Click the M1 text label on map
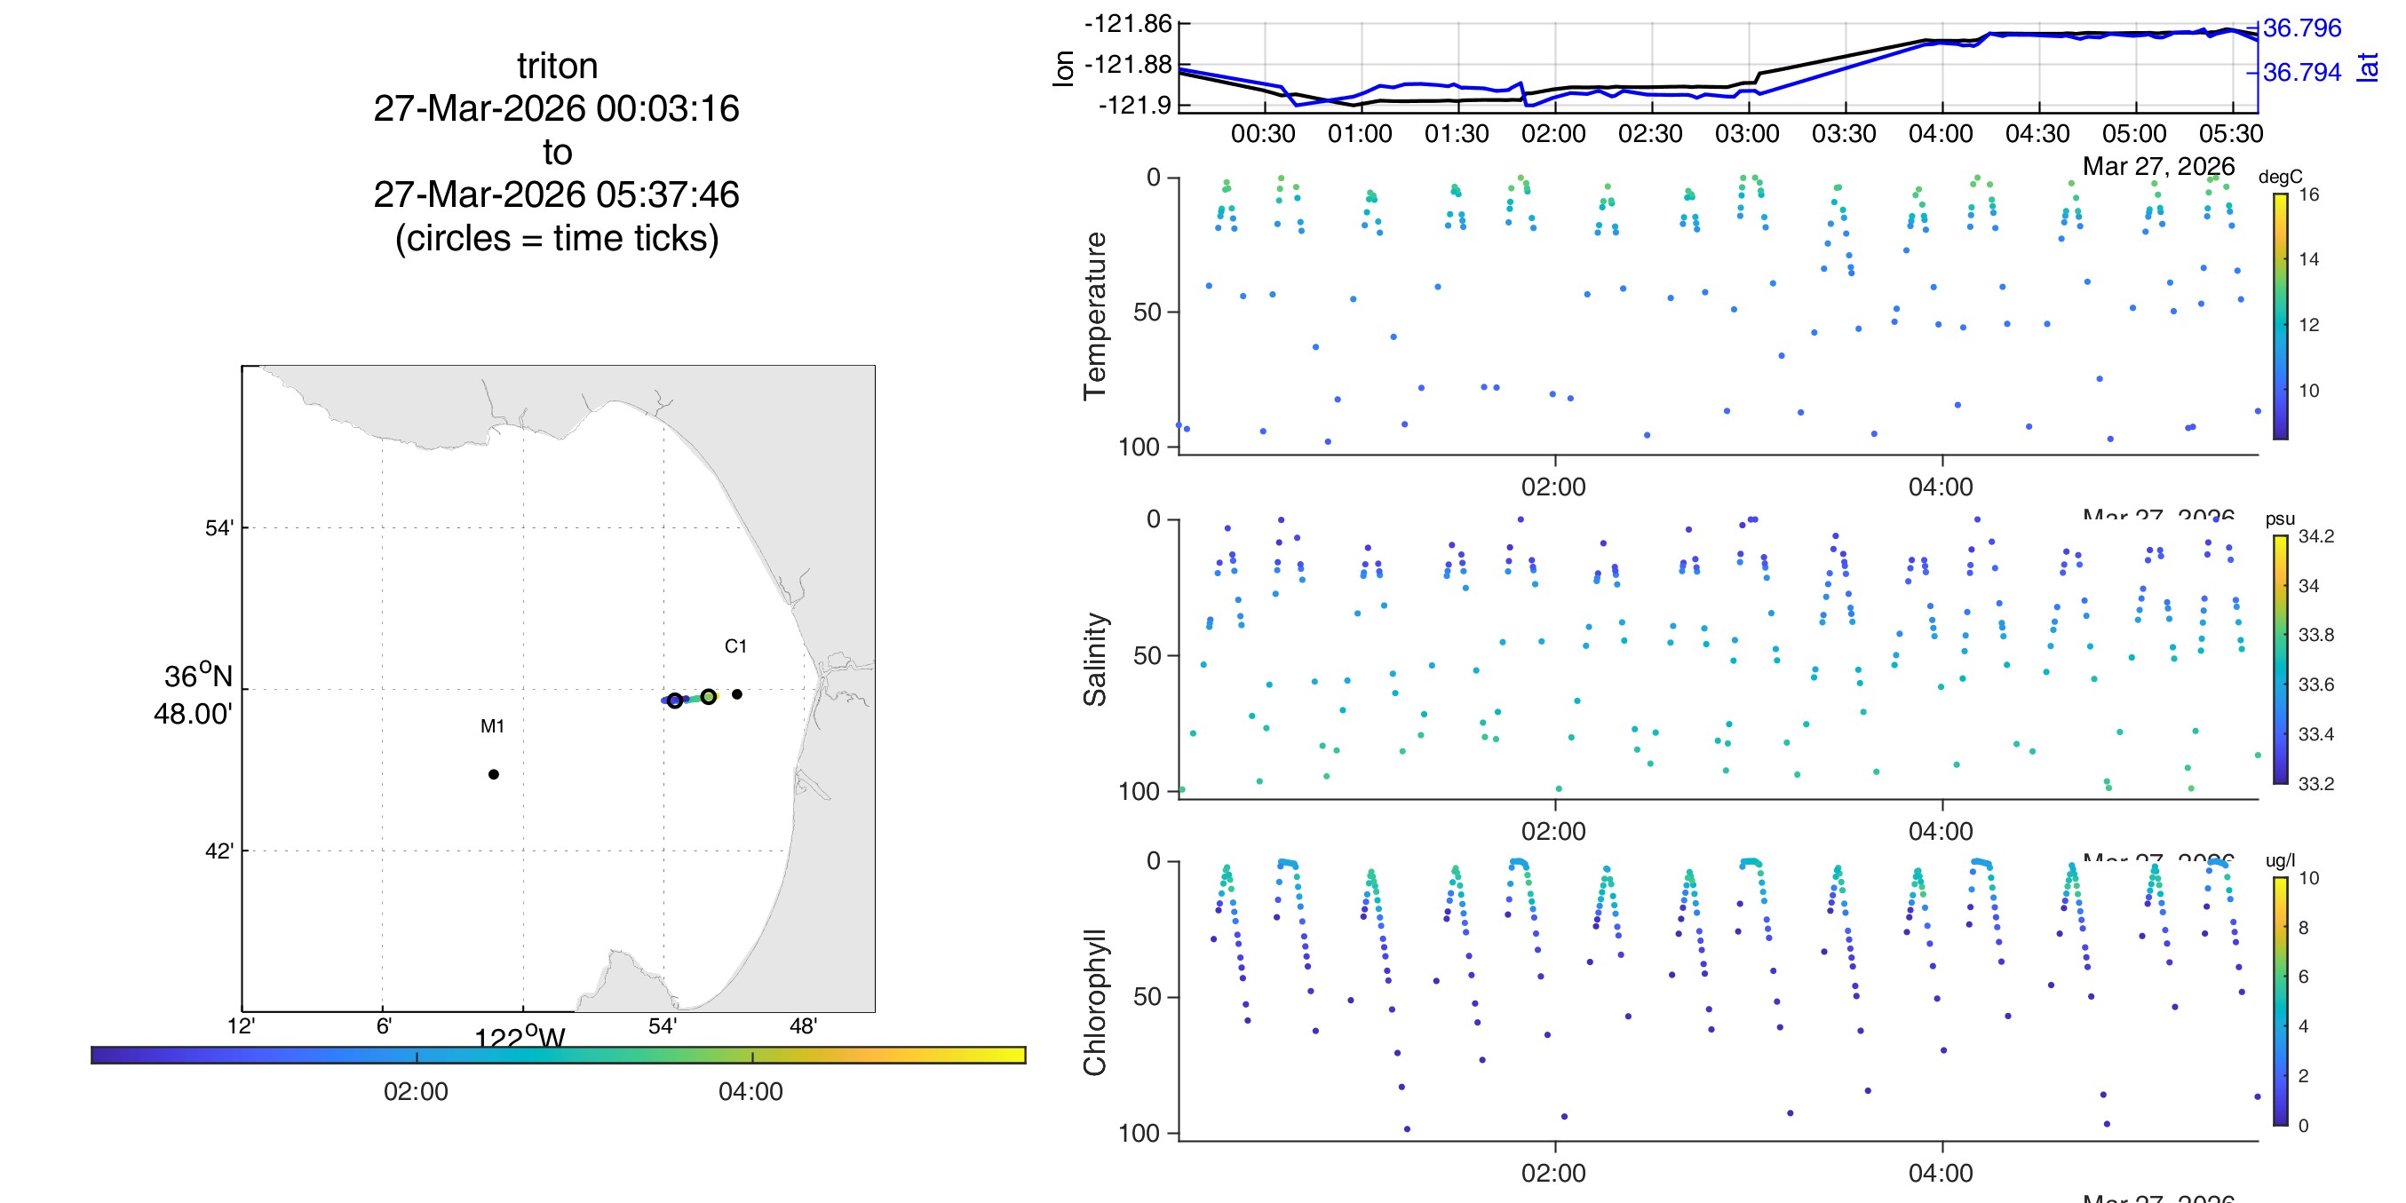2406x1203 pixels. click(x=492, y=725)
